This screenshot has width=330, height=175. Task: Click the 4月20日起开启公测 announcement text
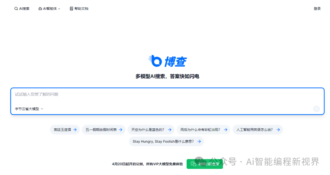pos(147,164)
